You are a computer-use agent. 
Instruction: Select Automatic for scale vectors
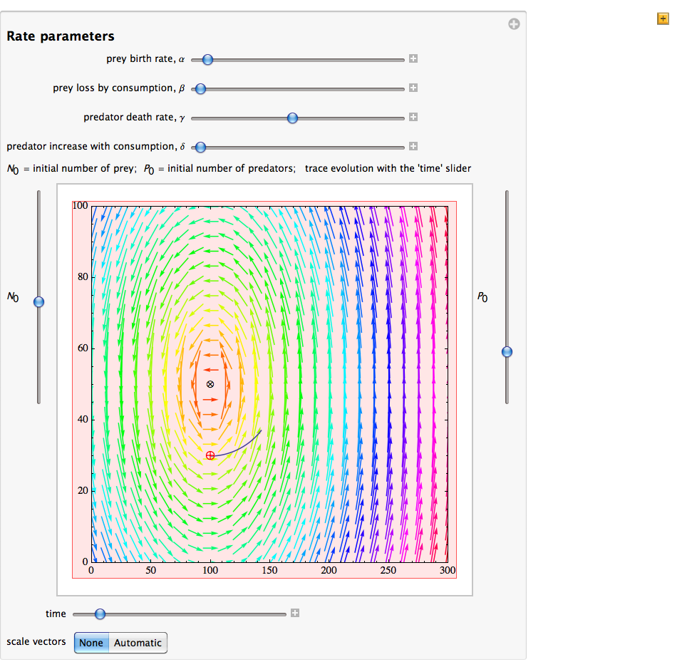click(x=138, y=643)
